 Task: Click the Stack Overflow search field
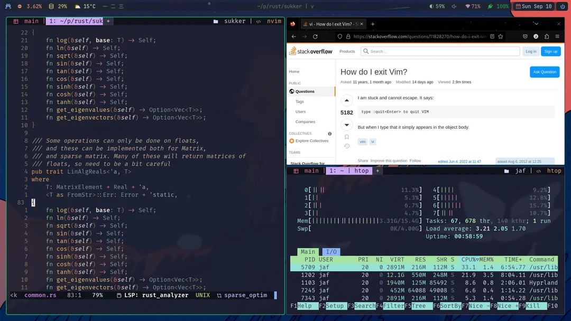click(x=441, y=51)
